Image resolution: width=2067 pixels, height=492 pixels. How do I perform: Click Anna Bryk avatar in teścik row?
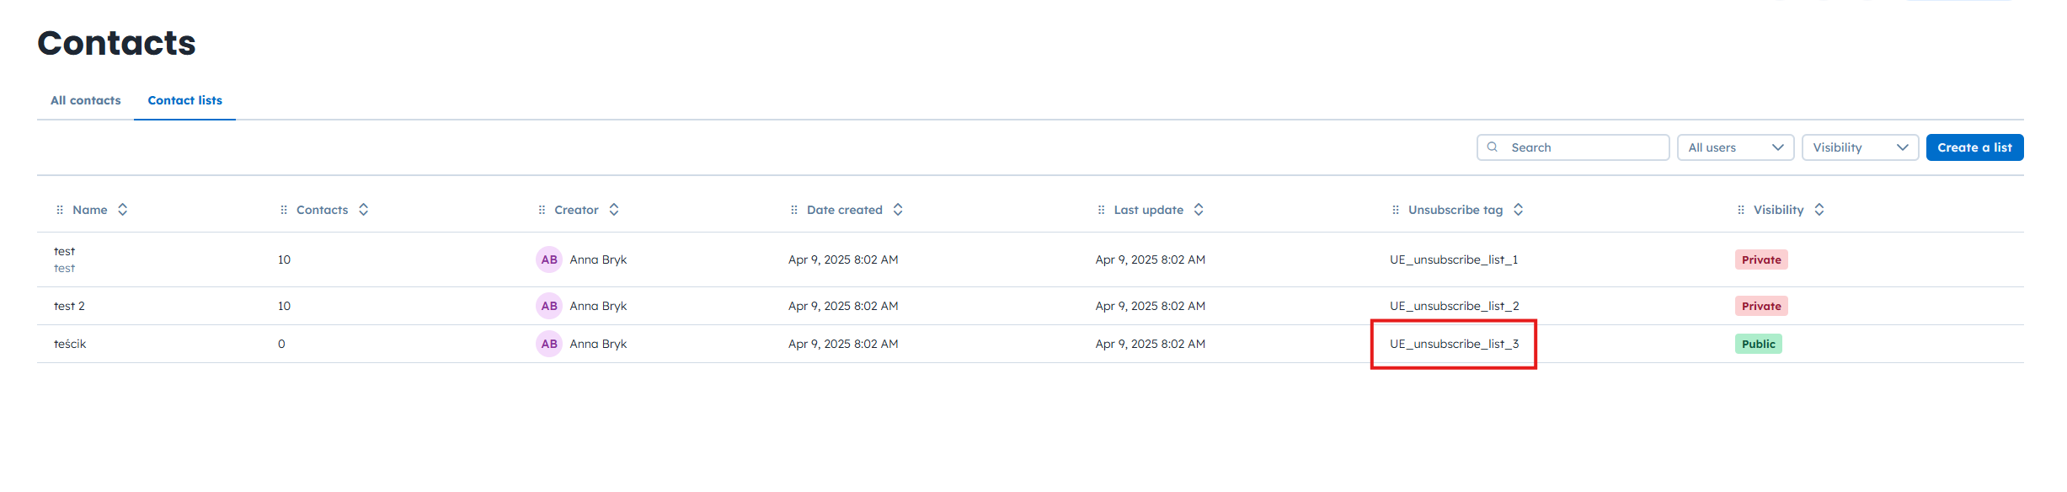[549, 344]
